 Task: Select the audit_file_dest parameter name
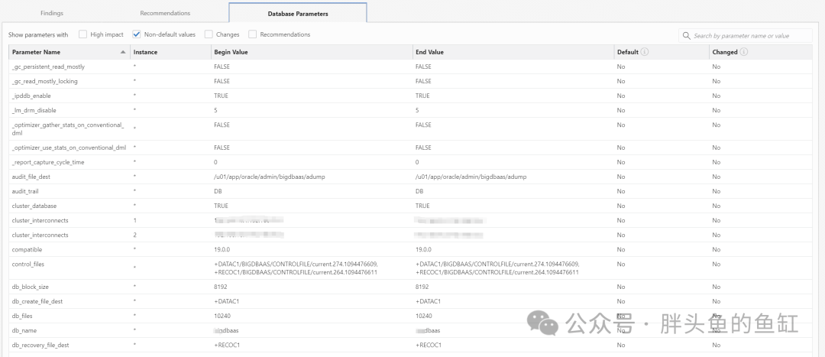[x=31, y=177]
